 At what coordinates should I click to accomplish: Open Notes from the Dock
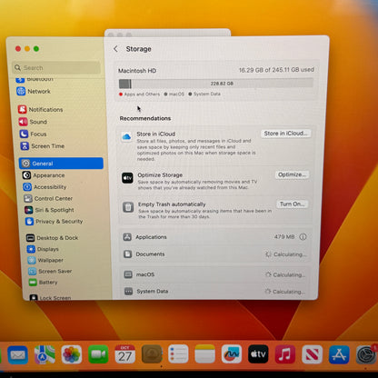[x=204, y=354]
